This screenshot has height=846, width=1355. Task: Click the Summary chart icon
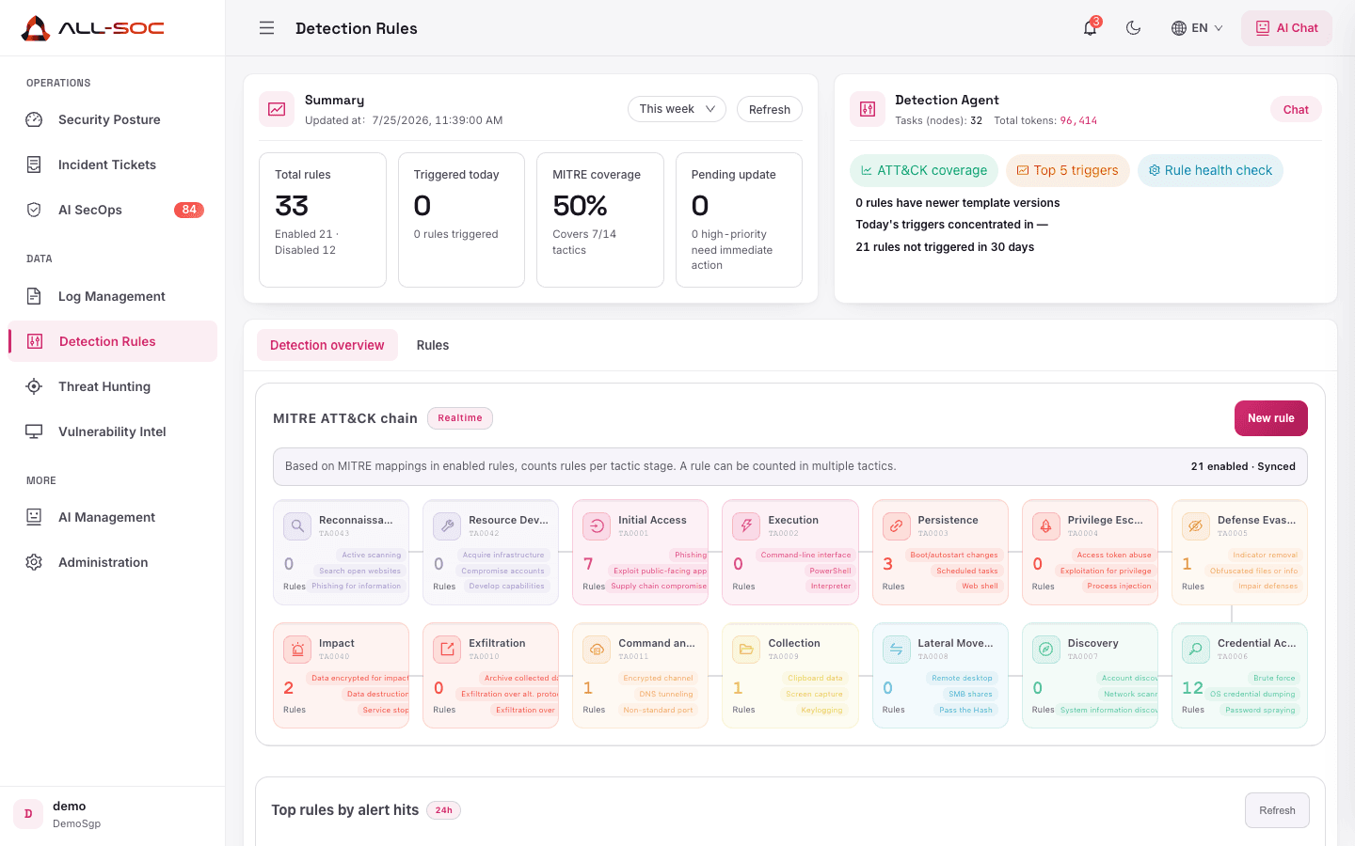pos(277,109)
